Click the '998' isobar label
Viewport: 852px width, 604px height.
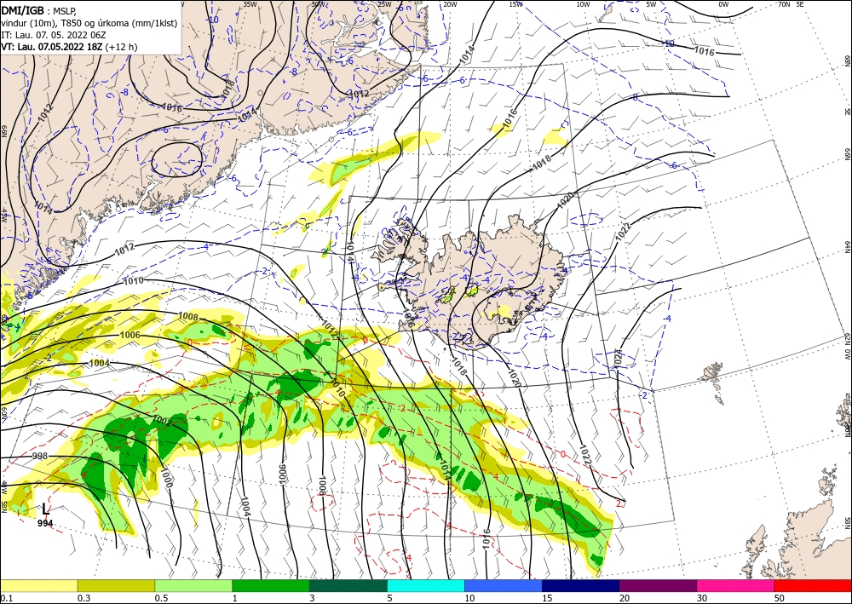pos(40,457)
